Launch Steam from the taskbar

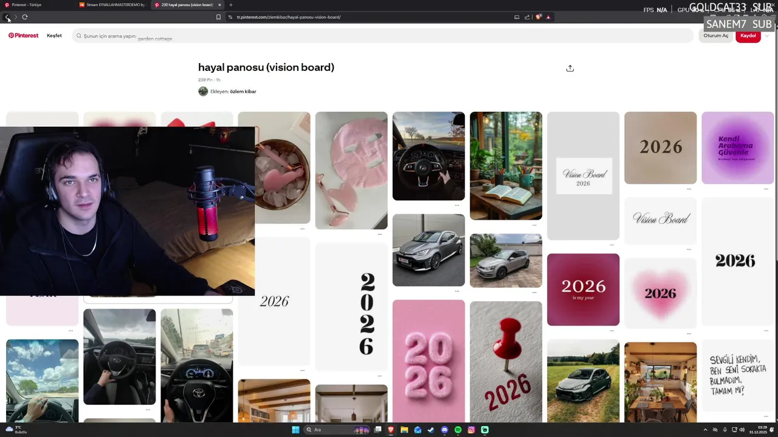coord(431,430)
